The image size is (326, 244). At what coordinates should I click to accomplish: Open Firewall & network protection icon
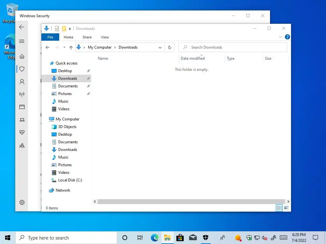tap(22, 94)
